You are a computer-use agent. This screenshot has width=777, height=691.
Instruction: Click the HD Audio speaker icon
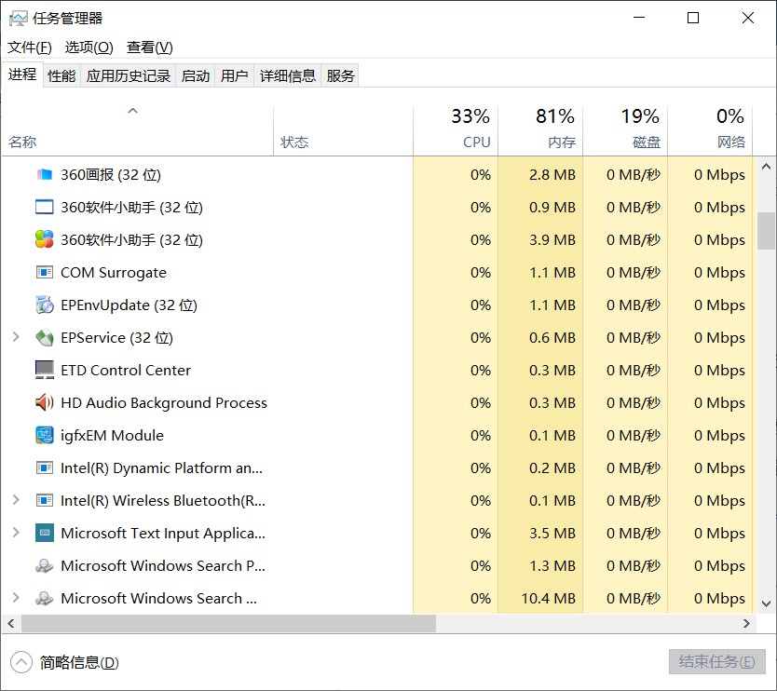click(x=45, y=402)
